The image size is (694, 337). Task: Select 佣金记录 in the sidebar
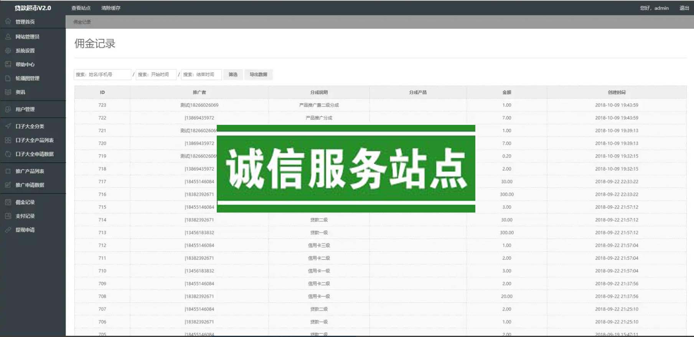pos(25,202)
